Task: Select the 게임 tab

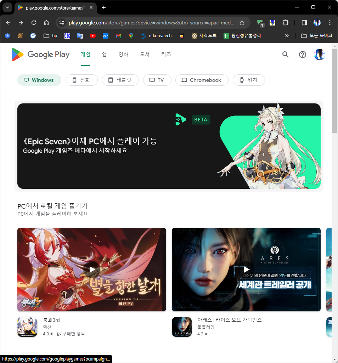Action: [x=85, y=54]
